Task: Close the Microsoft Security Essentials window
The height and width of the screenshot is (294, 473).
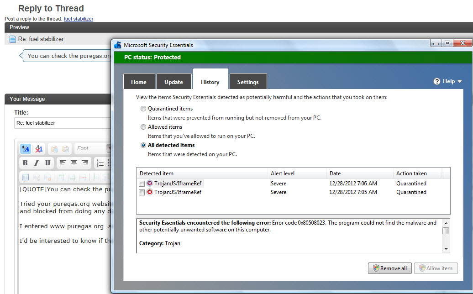Action: tap(462, 43)
